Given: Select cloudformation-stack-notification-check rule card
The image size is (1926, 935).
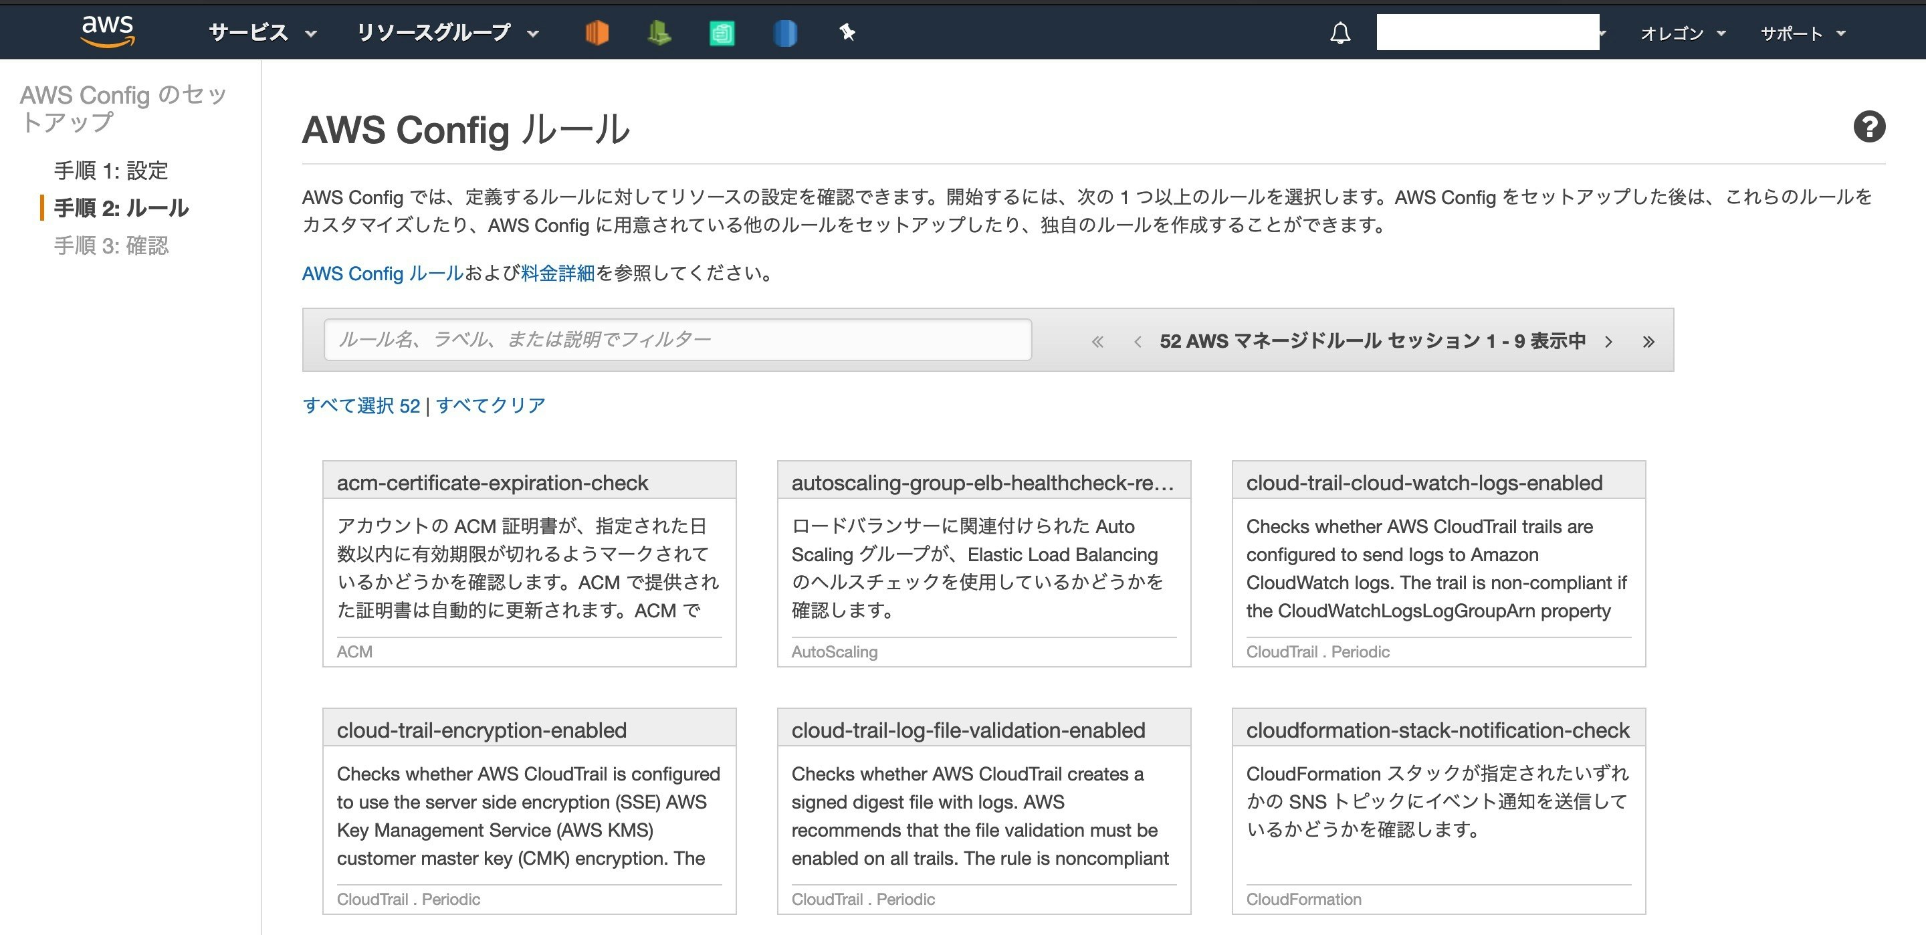Looking at the screenshot, I should click(1438, 811).
